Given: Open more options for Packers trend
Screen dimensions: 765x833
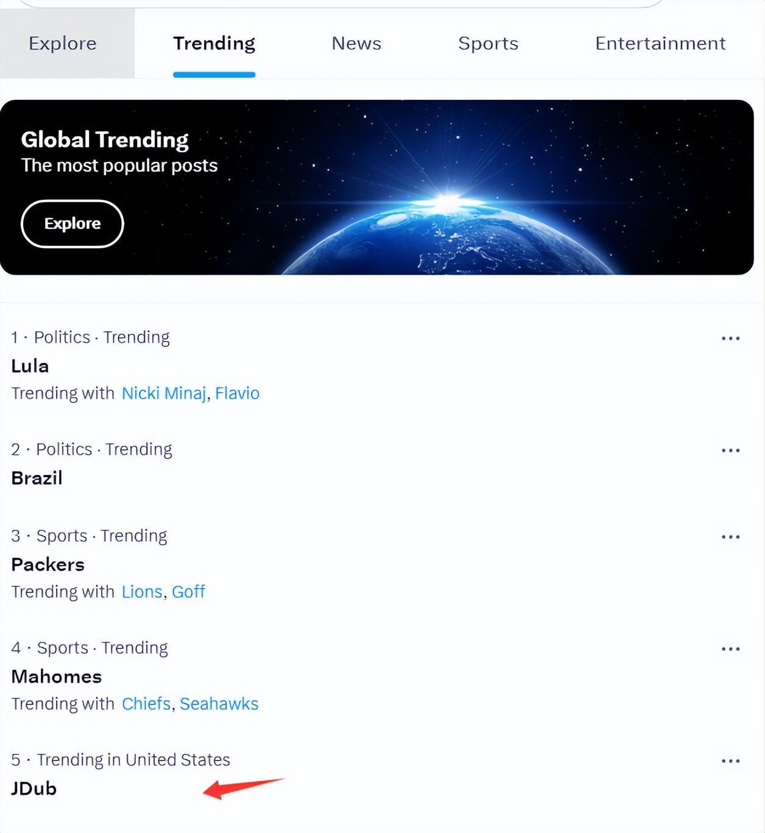Looking at the screenshot, I should (x=730, y=536).
